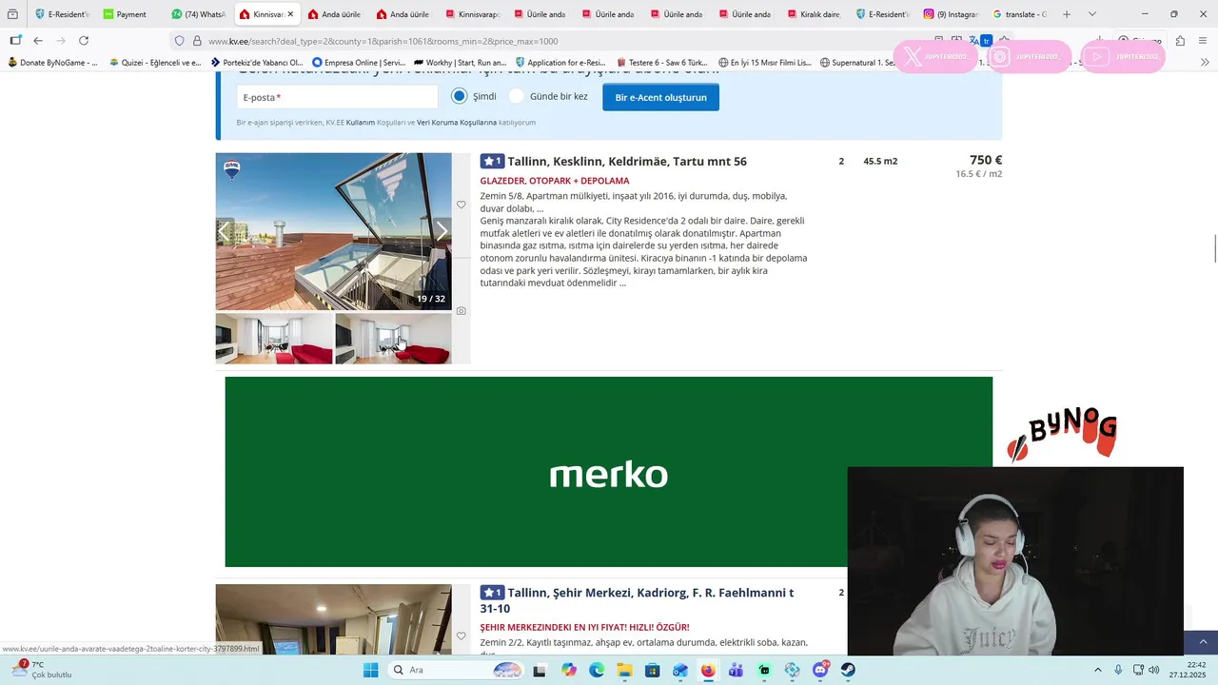Viewport: 1218px width, 685px height.
Task: Open Empresa Online bookmark
Action: [359, 63]
